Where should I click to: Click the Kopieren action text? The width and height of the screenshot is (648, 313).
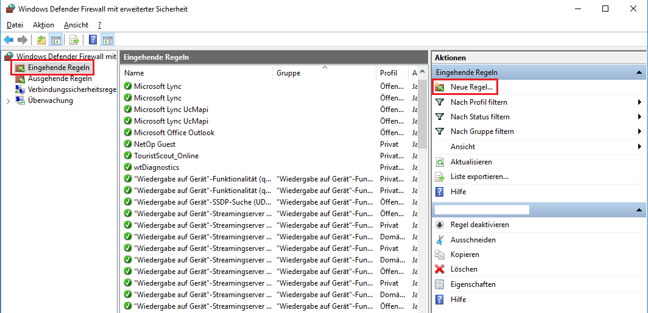click(x=465, y=255)
